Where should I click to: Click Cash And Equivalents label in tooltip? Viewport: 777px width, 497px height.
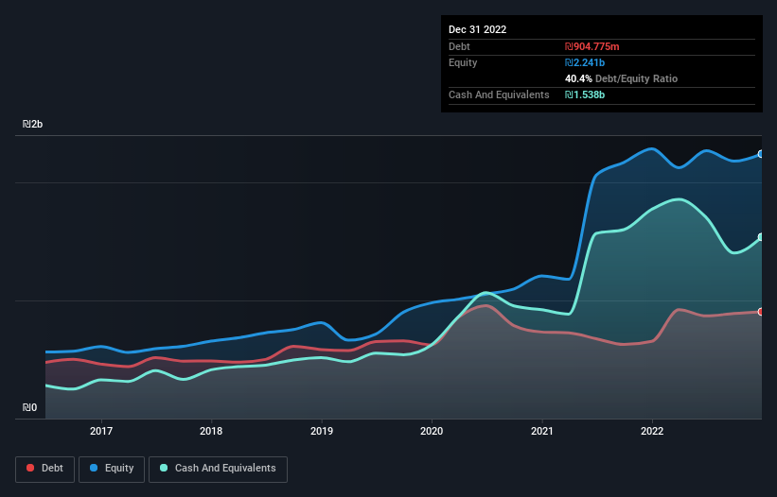[x=499, y=94]
